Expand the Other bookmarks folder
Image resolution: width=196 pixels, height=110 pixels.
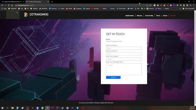189,9
